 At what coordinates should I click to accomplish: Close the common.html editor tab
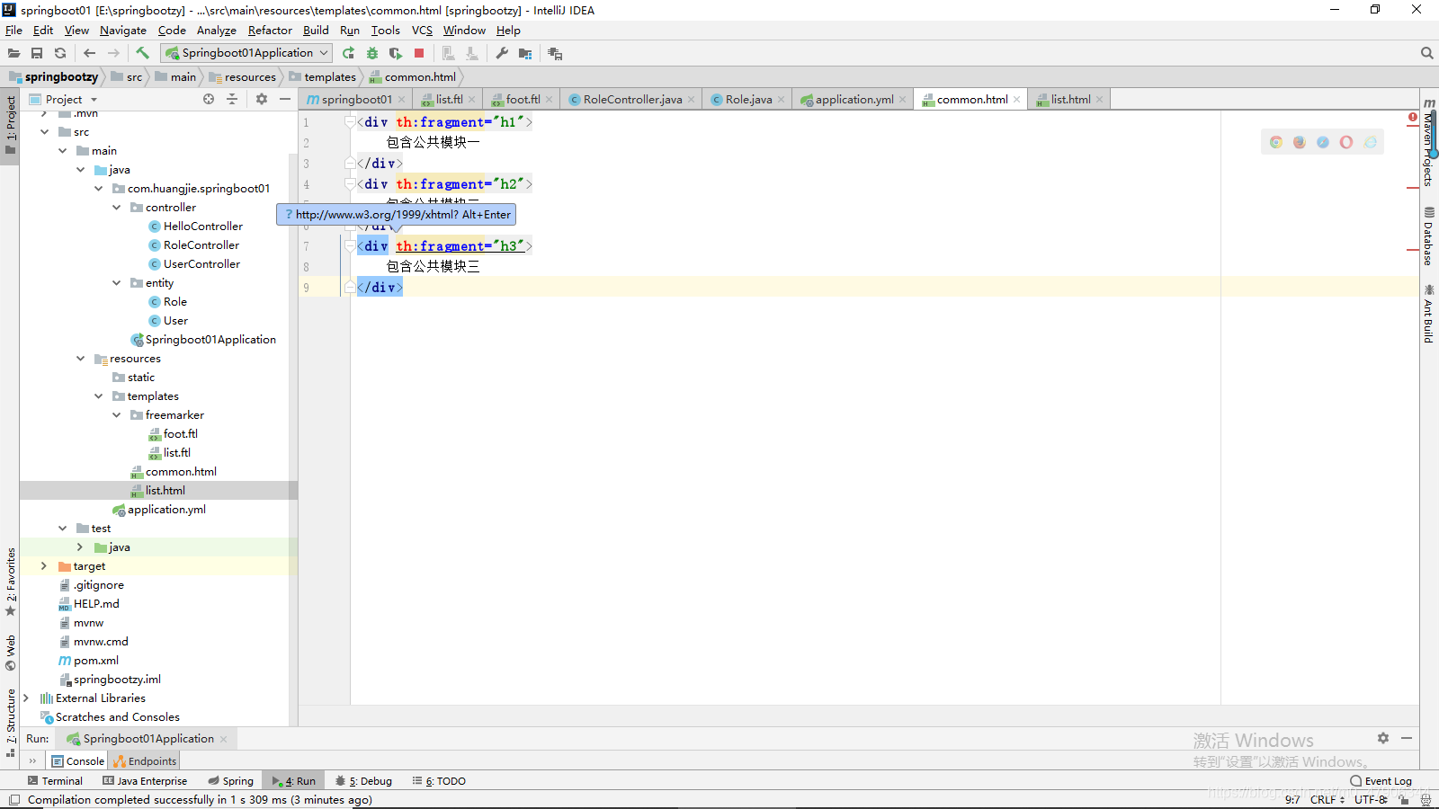tap(1017, 99)
